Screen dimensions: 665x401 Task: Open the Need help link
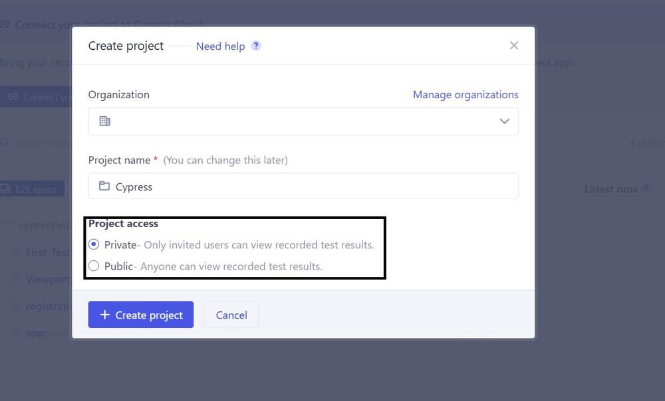pos(220,46)
